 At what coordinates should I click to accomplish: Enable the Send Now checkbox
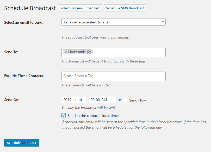pyautogui.click(x=125, y=100)
